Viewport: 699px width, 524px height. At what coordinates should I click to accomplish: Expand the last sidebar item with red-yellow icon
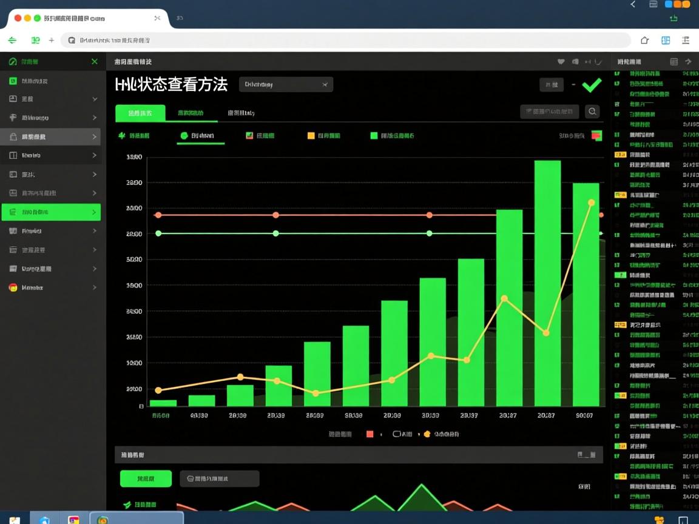94,287
